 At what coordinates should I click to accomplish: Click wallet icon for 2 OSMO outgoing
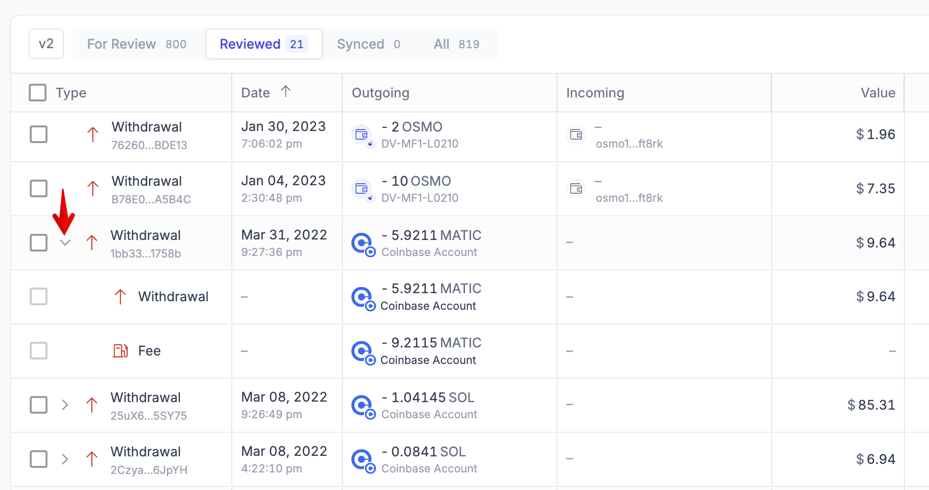coord(362,135)
